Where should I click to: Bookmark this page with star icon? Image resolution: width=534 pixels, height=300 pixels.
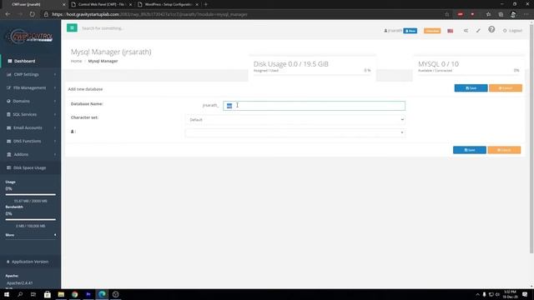[447, 14]
